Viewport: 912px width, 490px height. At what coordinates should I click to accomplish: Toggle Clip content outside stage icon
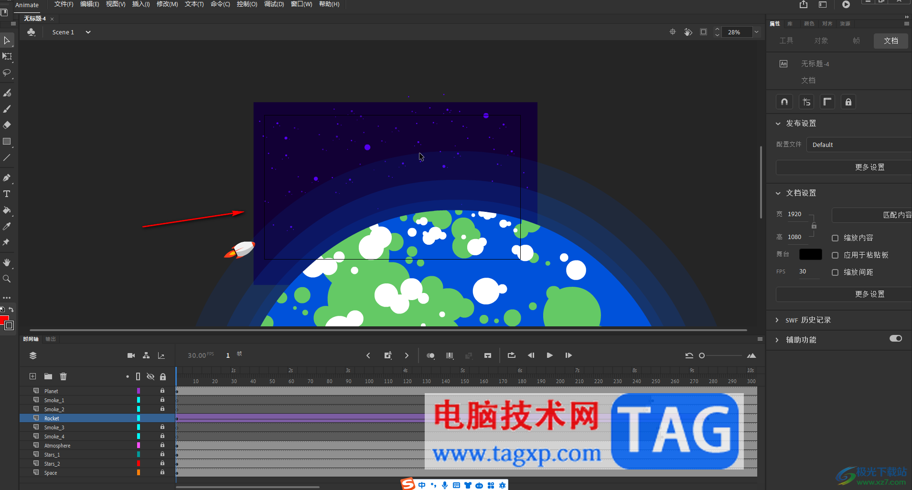pos(703,32)
